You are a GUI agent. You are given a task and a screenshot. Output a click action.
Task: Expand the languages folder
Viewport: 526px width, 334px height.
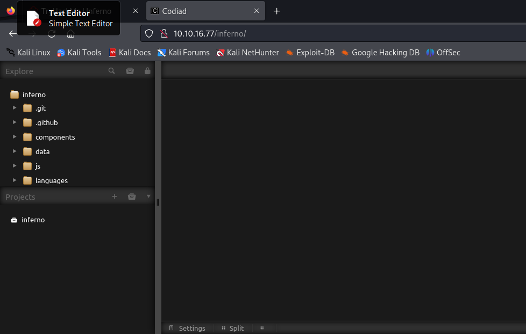[14, 180]
